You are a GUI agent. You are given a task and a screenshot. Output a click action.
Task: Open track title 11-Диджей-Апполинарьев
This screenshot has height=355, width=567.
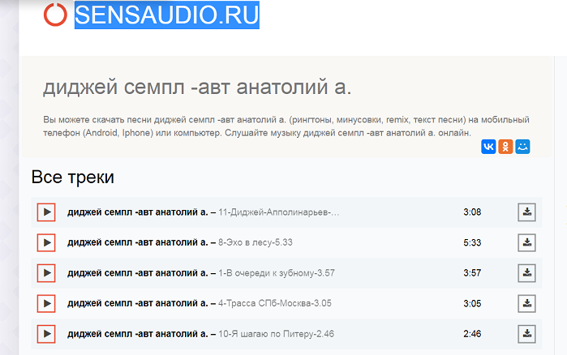click(279, 212)
